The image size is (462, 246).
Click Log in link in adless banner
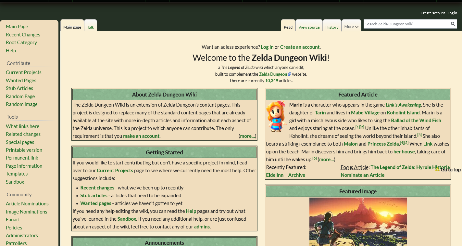(x=267, y=47)
